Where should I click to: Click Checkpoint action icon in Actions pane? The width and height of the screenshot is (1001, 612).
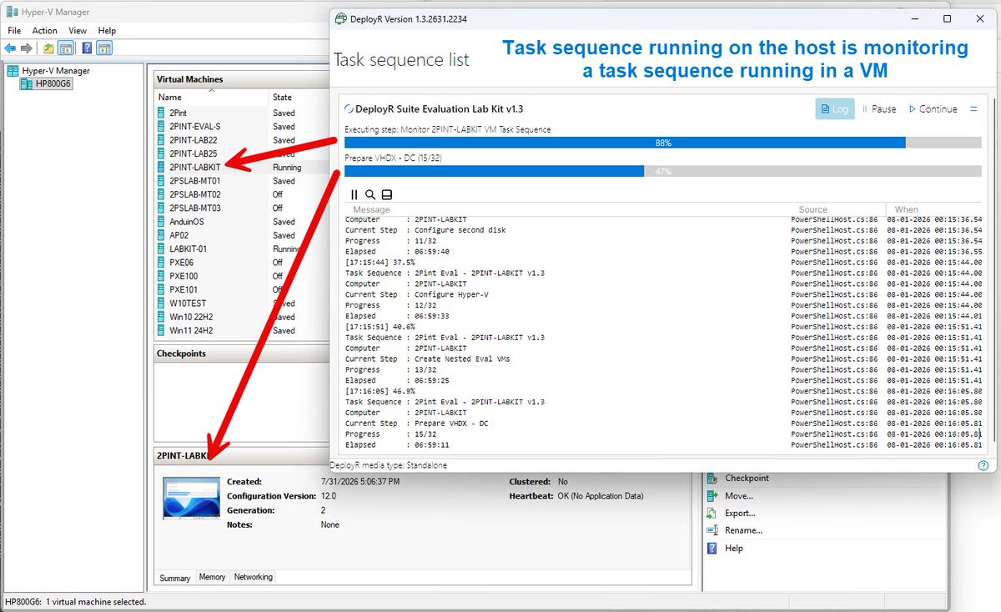coord(712,479)
